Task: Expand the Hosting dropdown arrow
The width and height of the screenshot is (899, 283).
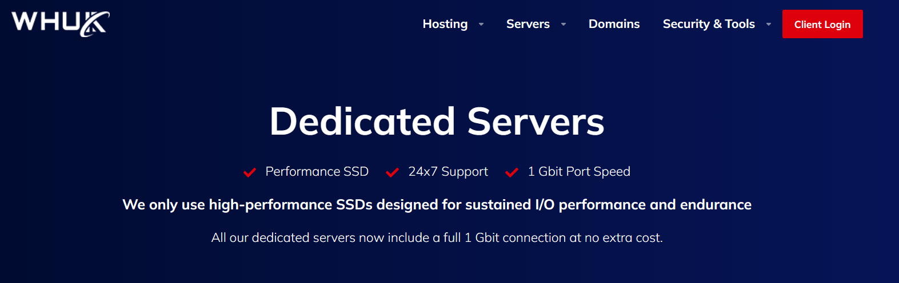Action: click(x=481, y=25)
